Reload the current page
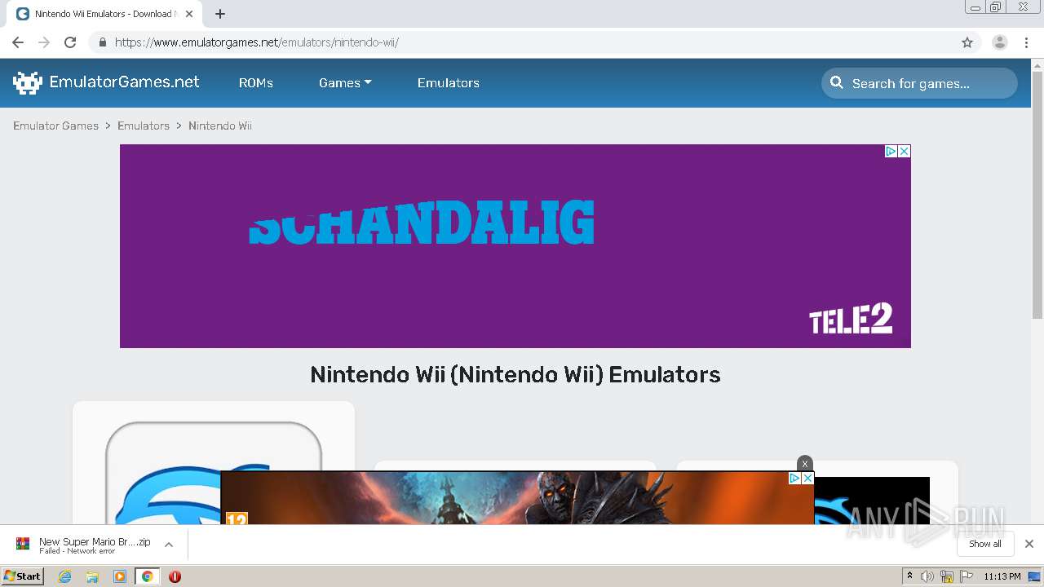 point(70,42)
